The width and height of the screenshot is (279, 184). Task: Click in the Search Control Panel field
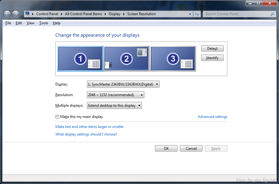pos(236,14)
